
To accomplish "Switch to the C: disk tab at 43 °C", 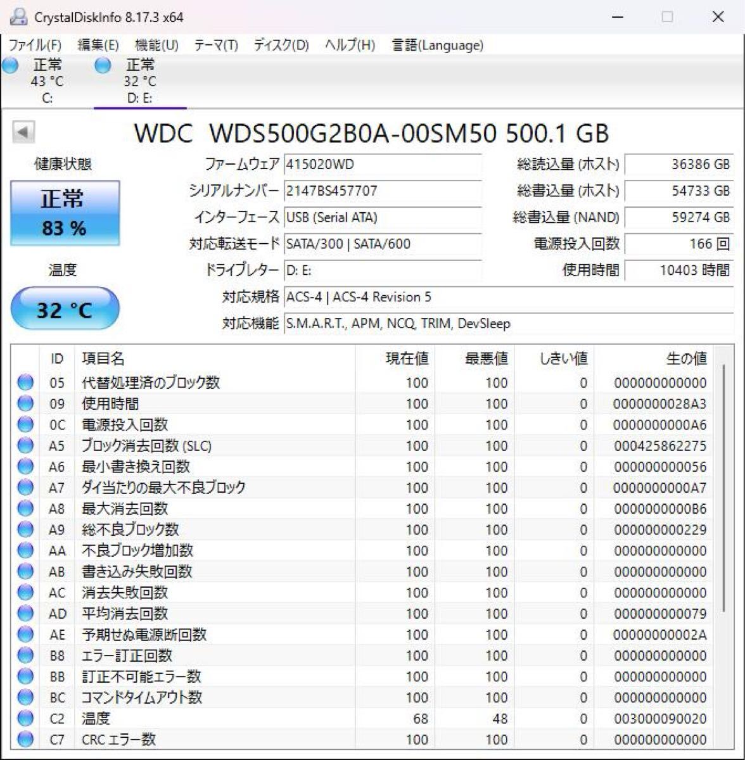I will (47, 81).
